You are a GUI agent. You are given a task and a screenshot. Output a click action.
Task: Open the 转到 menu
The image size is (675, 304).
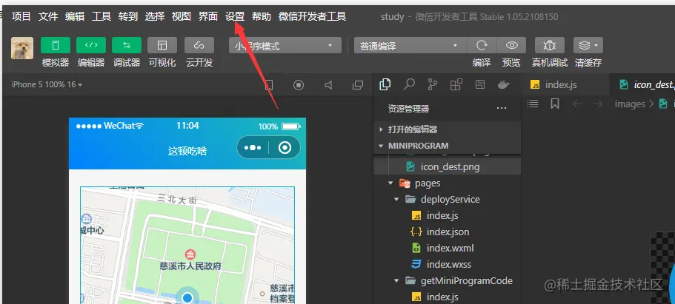coord(128,17)
